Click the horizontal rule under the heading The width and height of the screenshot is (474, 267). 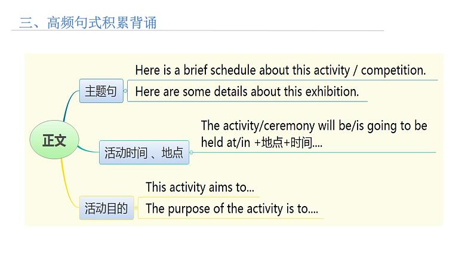pyautogui.click(x=198, y=30)
